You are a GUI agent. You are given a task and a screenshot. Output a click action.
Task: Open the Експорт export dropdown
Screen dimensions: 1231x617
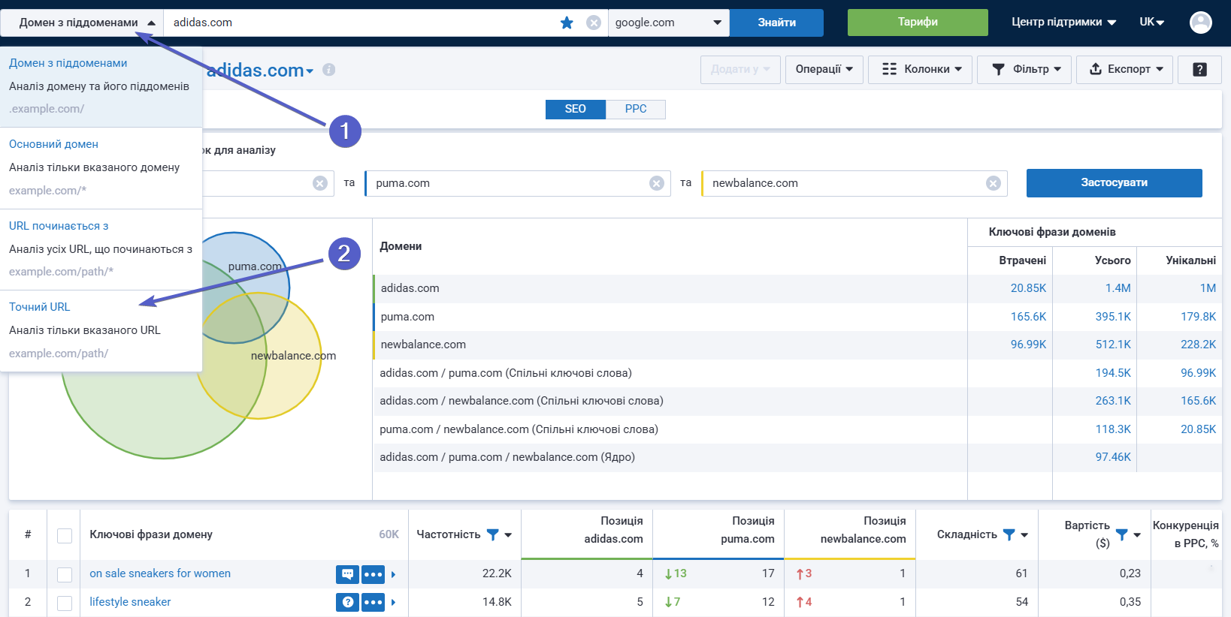pos(1125,69)
